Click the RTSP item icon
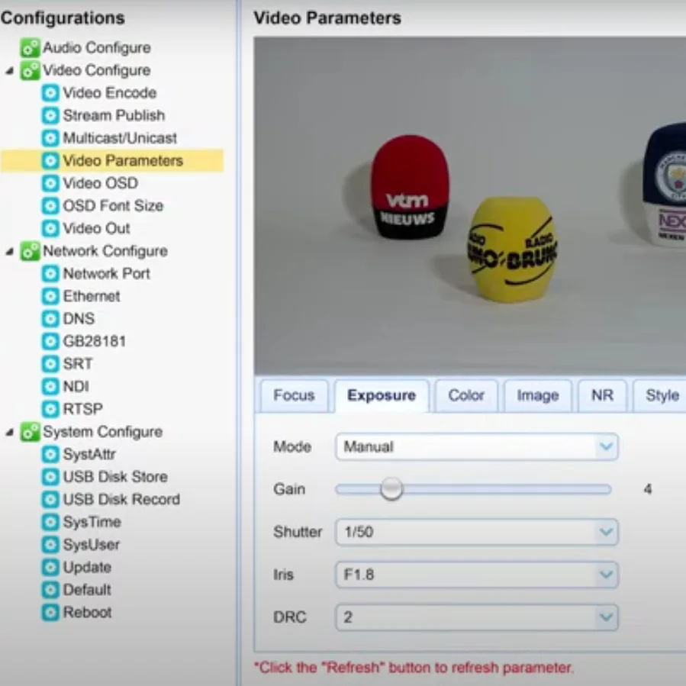 50,409
